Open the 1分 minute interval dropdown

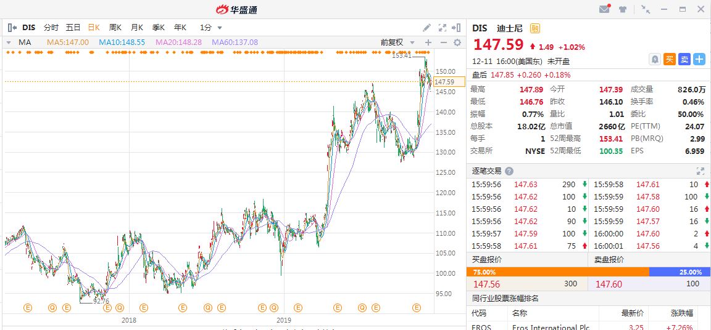point(209,28)
